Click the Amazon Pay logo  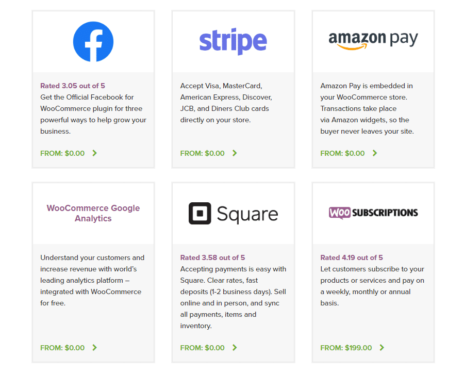coord(372,39)
